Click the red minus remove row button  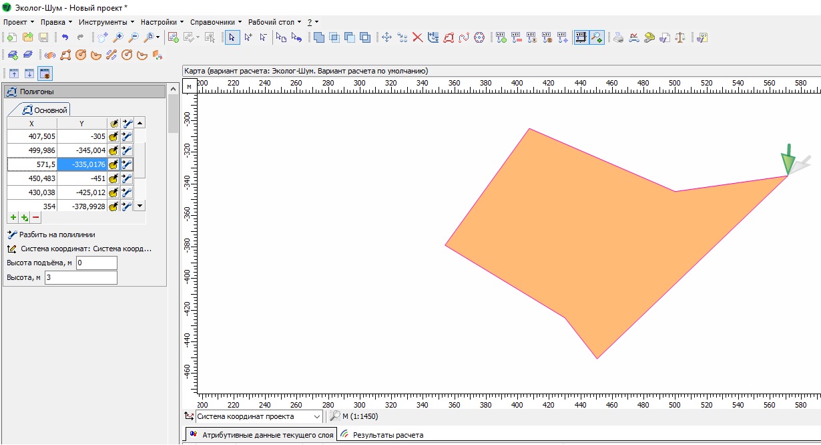(x=35, y=217)
